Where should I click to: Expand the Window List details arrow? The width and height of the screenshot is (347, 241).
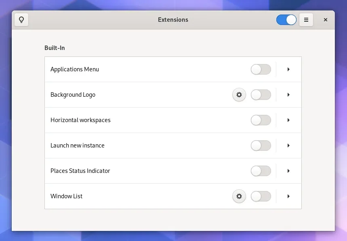(x=288, y=196)
